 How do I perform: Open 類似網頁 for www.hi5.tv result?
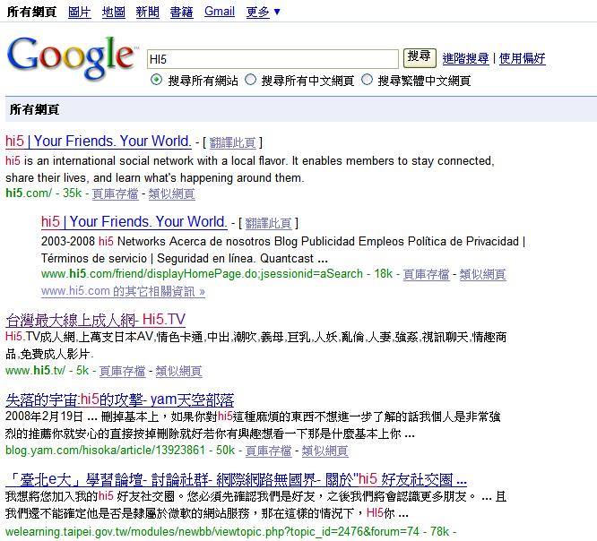[178, 371]
